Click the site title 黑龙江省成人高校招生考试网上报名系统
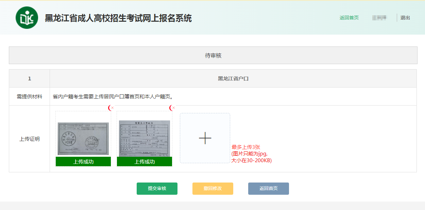Image resolution: width=425 pixels, height=210 pixels. coord(118,18)
